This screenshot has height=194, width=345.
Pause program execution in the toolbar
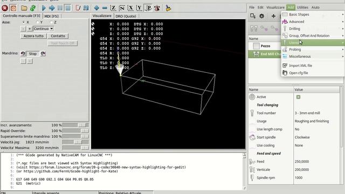coord(60,8)
